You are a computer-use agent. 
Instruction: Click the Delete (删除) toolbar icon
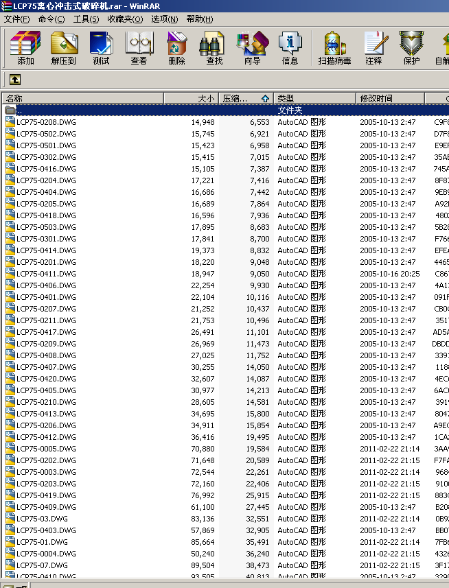click(x=176, y=48)
